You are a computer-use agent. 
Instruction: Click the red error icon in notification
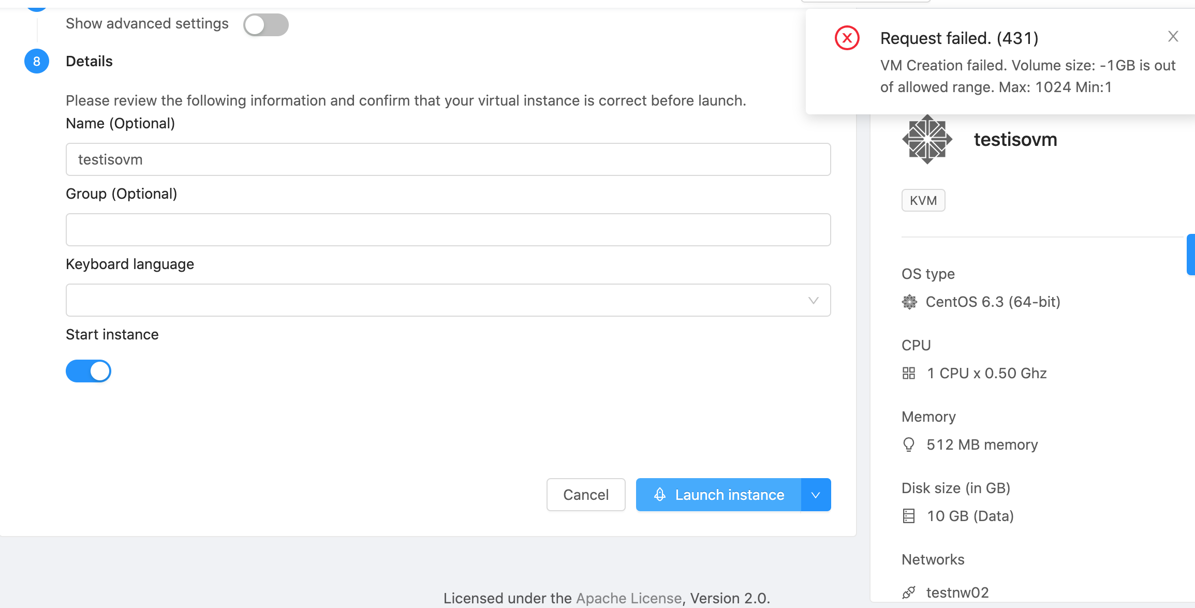[x=847, y=38]
